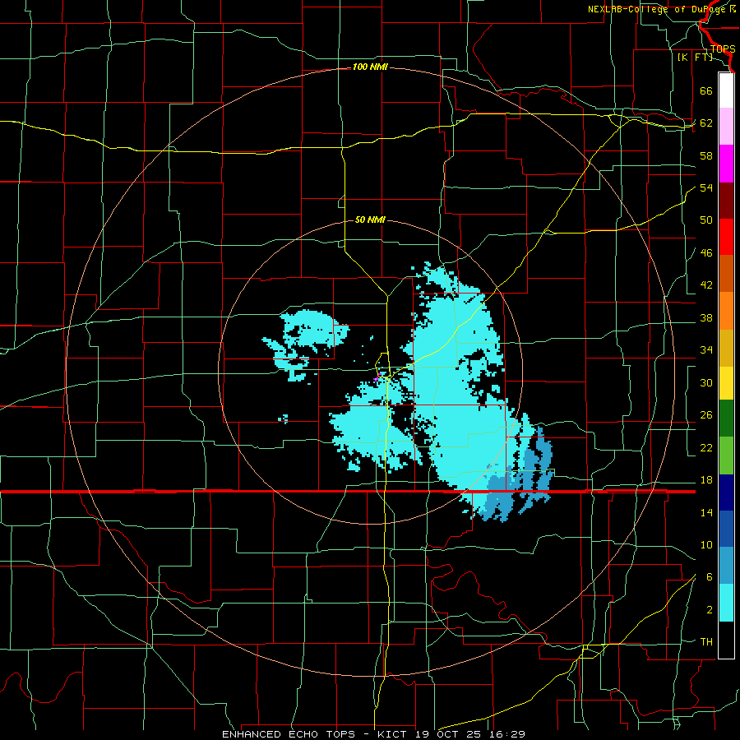The height and width of the screenshot is (740, 740).
Task: Click the dark green legend swatch
Action: [x=726, y=419]
